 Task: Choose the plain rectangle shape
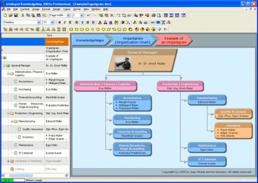tap(71, 29)
